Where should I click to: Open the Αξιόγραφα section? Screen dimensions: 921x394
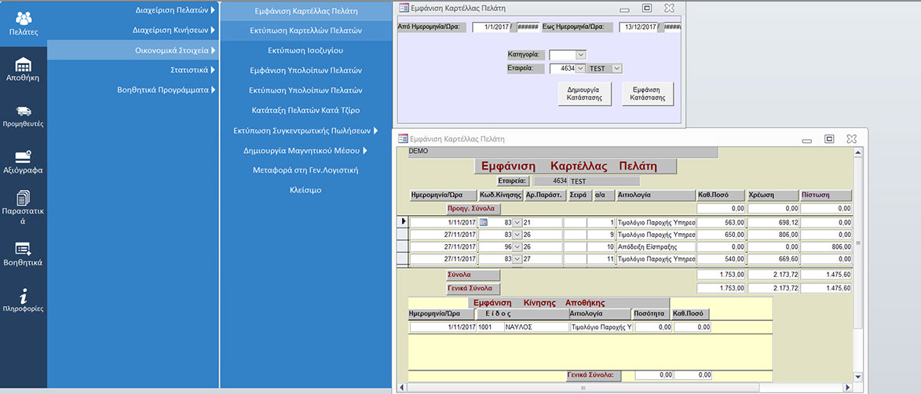[23, 161]
